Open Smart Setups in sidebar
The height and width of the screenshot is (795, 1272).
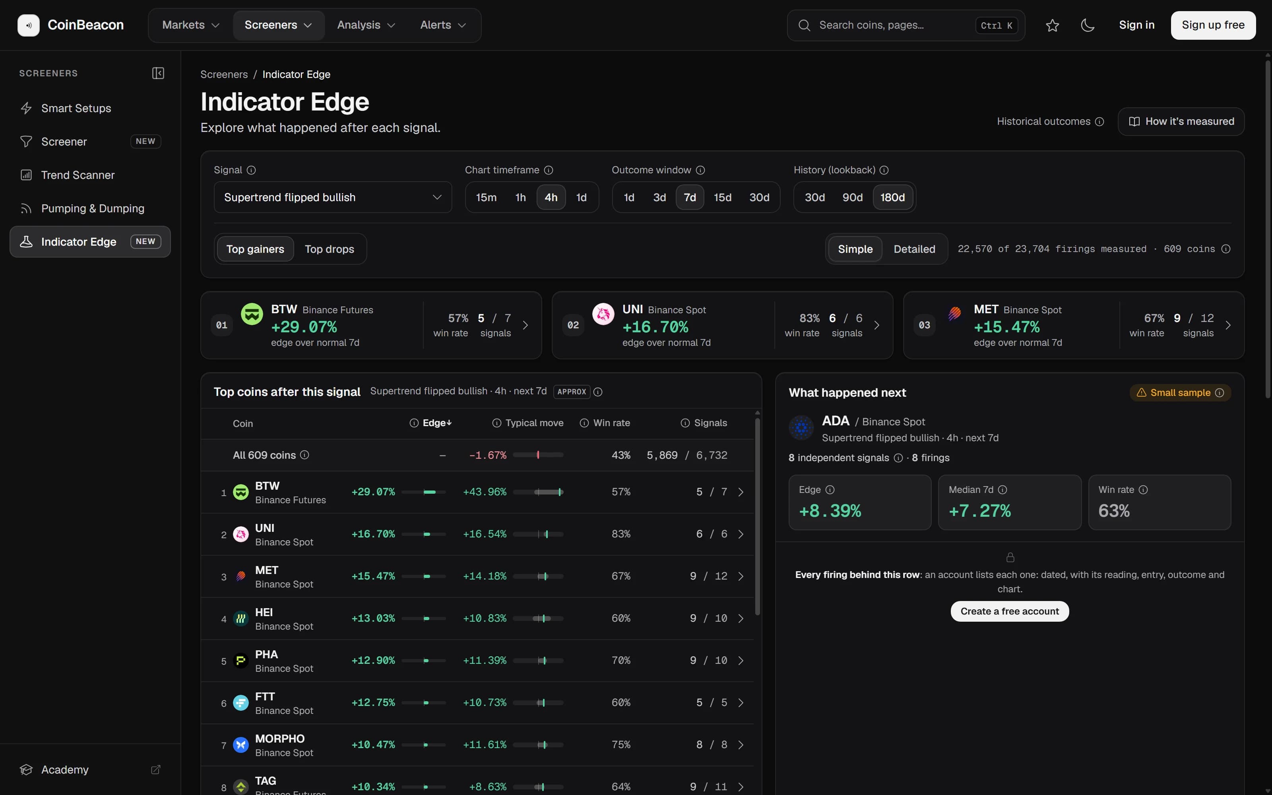(x=90, y=108)
